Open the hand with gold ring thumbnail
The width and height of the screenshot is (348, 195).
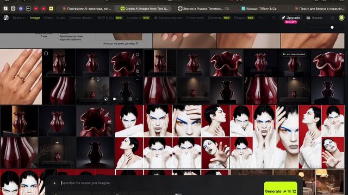[x=21, y=76]
